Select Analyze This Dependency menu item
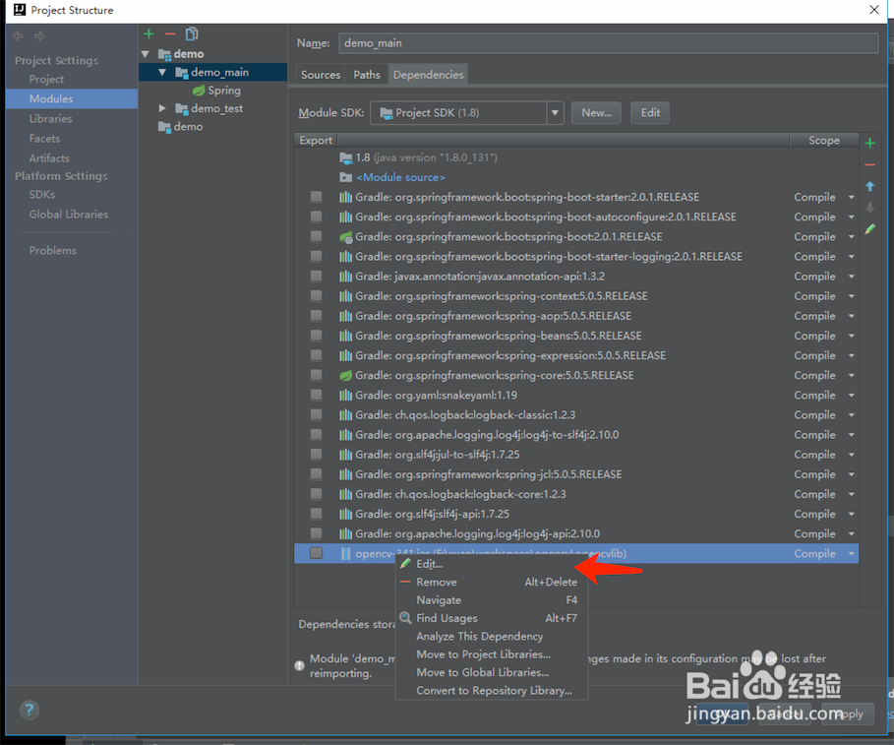Image resolution: width=894 pixels, height=745 pixels. (492, 636)
